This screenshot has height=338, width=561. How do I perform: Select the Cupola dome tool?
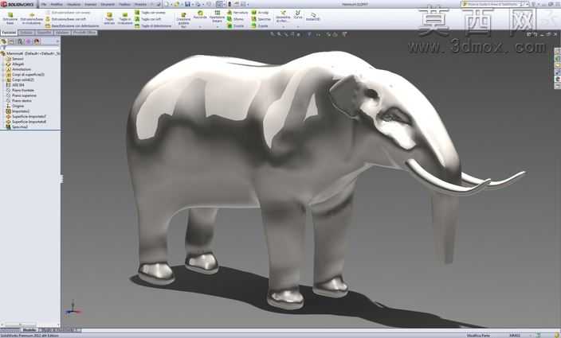[260, 25]
